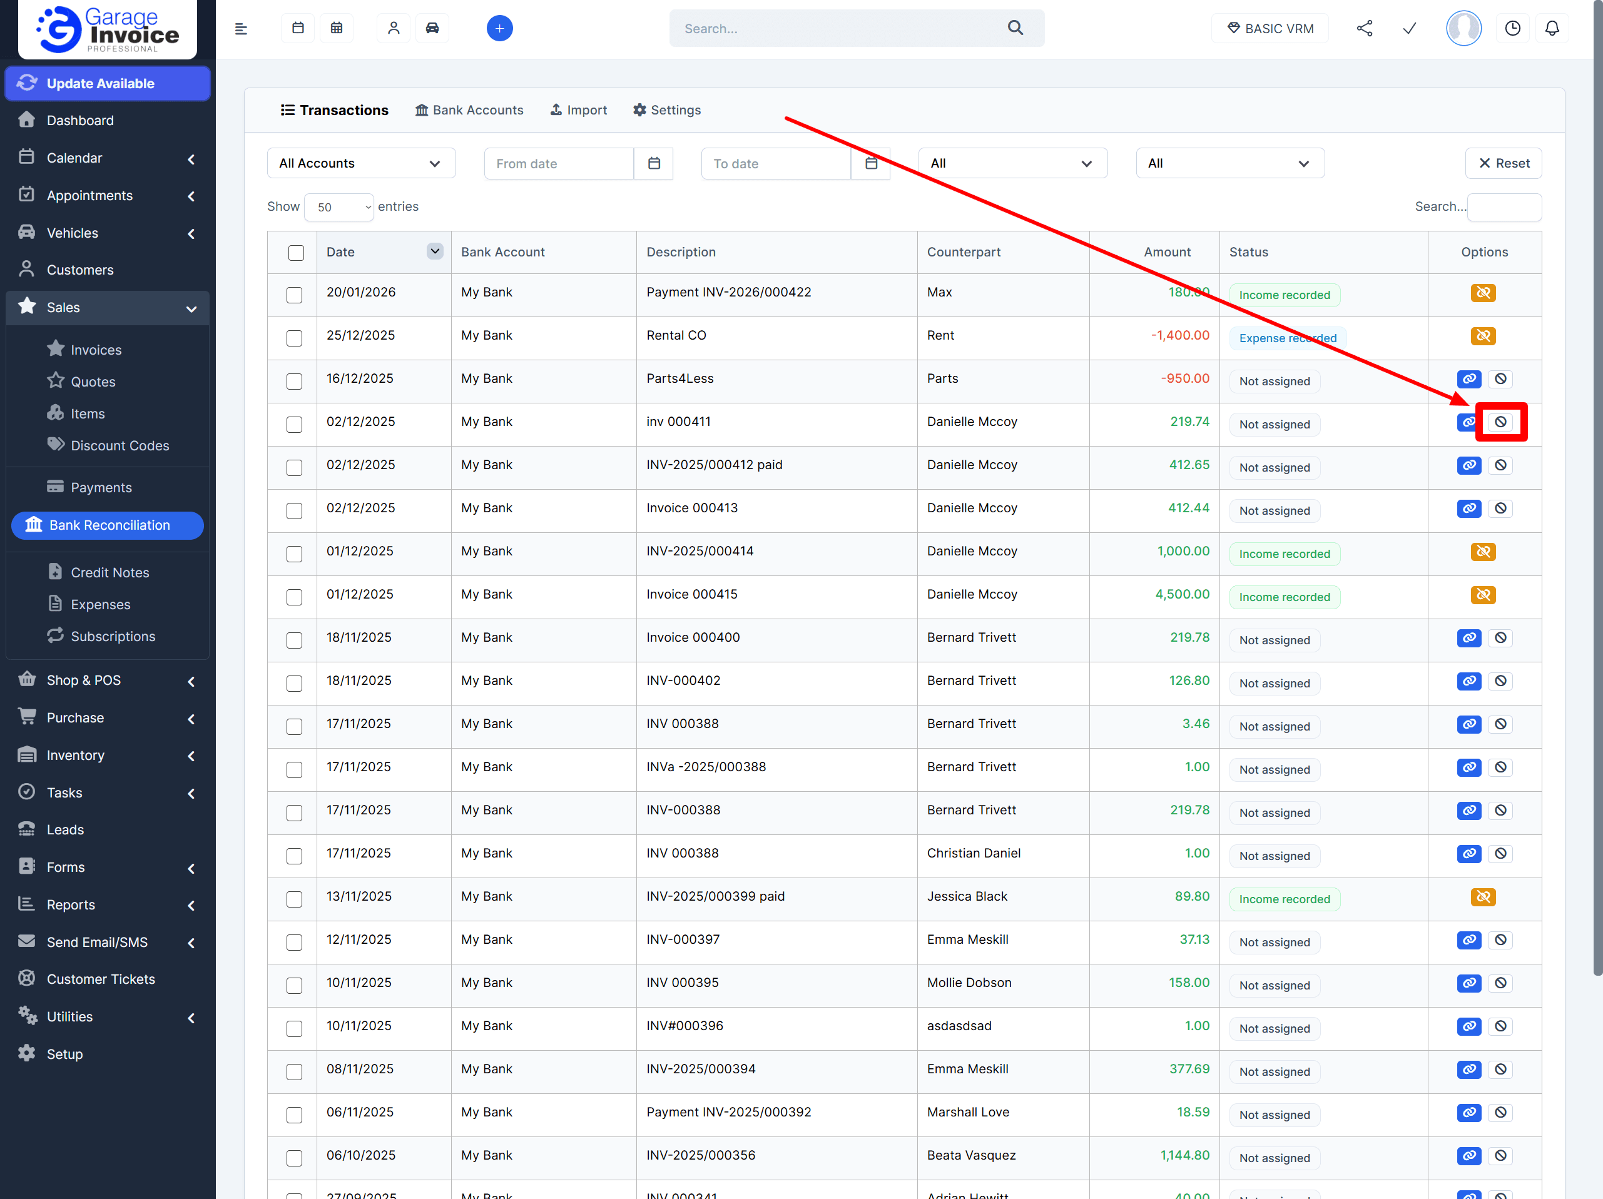Click the share icon in top bar
The width and height of the screenshot is (1603, 1199).
click(1364, 28)
